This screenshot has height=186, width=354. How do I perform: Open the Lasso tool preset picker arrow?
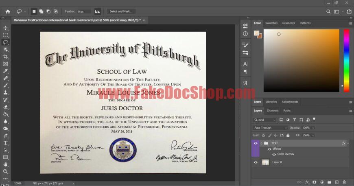click(x=25, y=11)
